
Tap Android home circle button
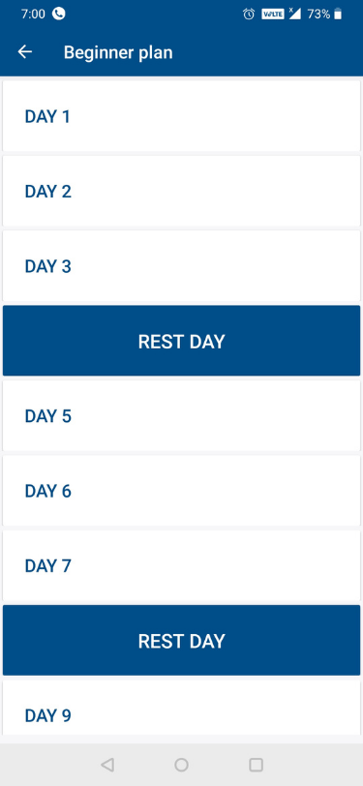[182, 765]
